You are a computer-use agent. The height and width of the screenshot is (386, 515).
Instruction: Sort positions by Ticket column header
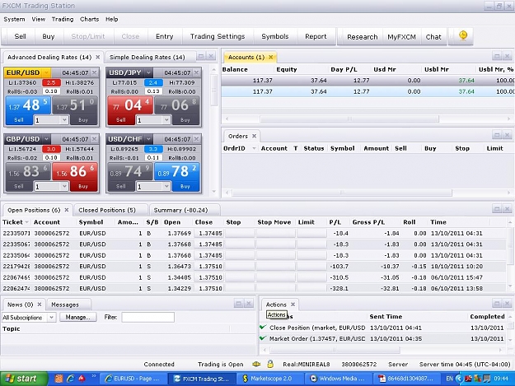click(15, 222)
